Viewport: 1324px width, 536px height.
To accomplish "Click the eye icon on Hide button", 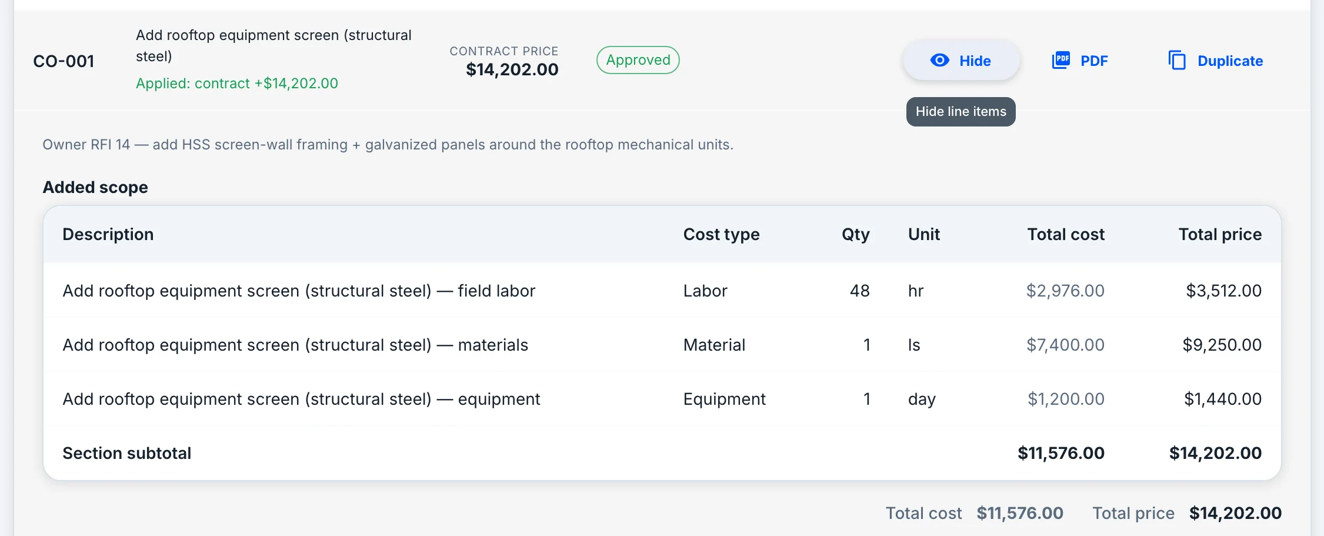I will click(939, 61).
